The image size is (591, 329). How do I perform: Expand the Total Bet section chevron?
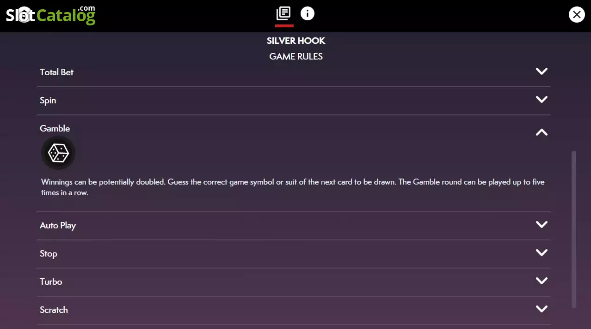[542, 72]
